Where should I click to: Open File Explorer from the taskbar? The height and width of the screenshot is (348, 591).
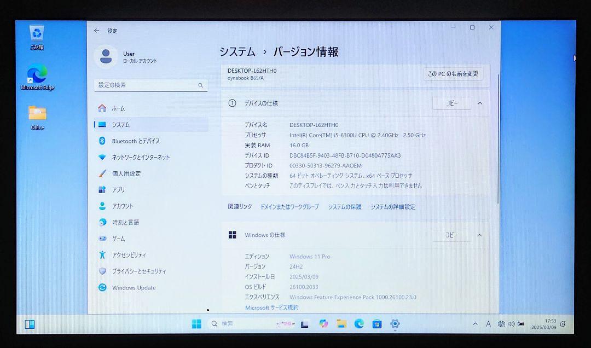click(x=341, y=323)
